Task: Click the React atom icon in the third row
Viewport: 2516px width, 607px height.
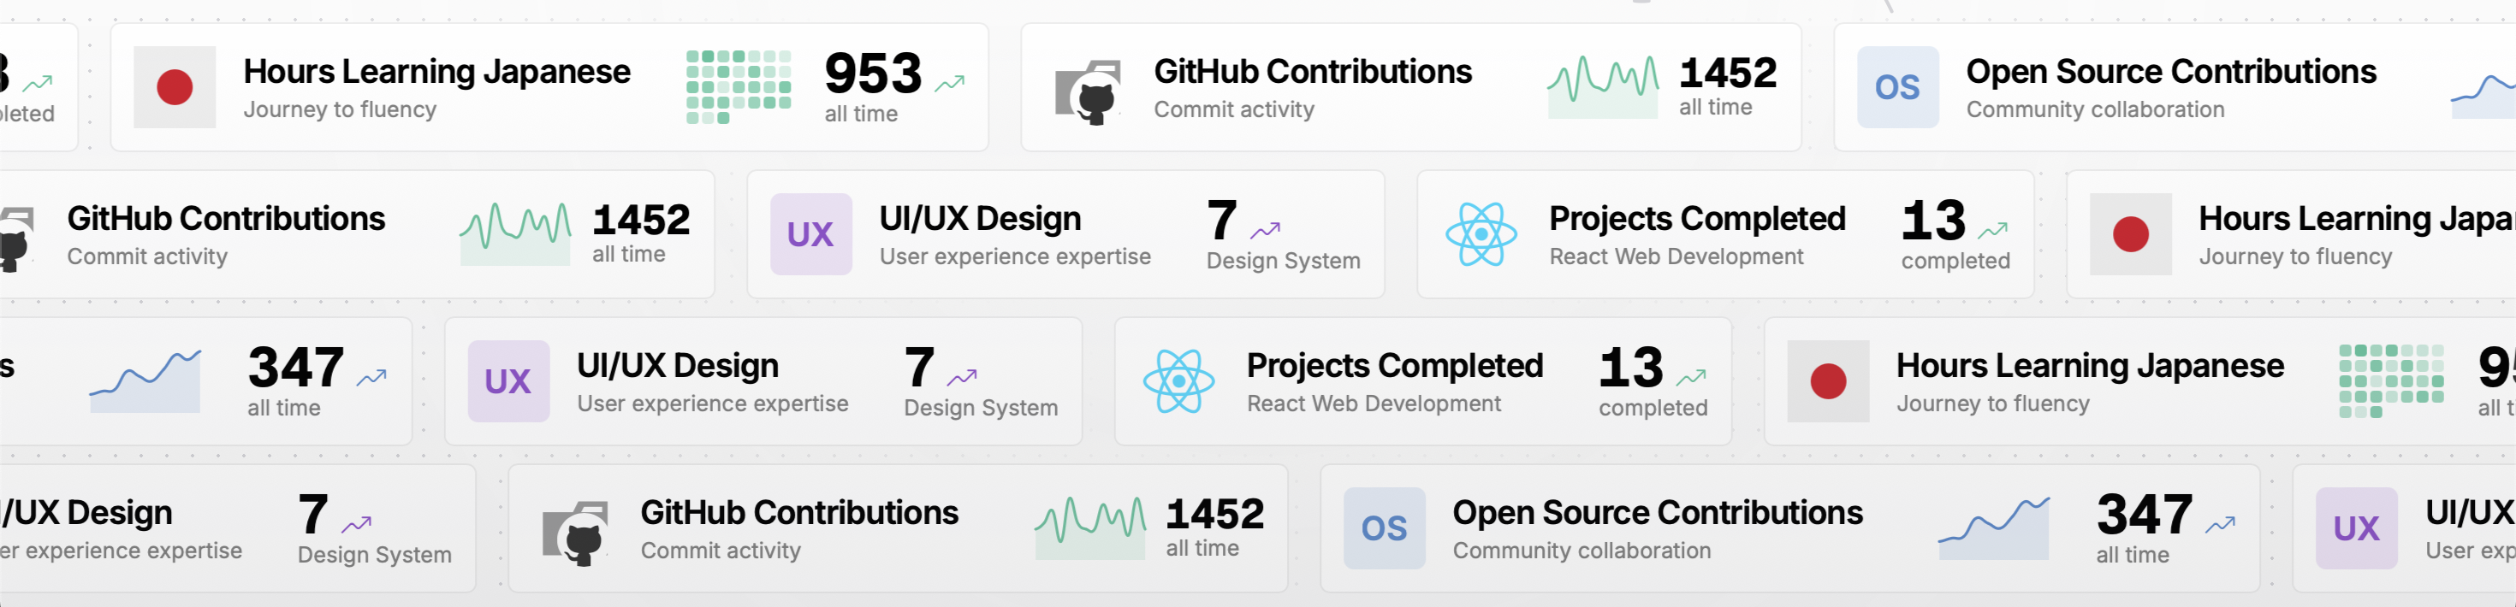Action: pyautogui.click(x=1179, y=381)
